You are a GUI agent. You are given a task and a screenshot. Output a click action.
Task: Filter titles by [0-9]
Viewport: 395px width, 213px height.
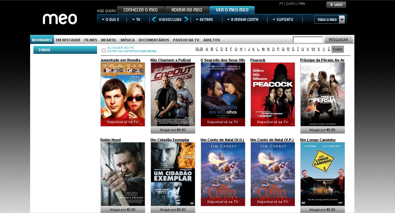199,49
